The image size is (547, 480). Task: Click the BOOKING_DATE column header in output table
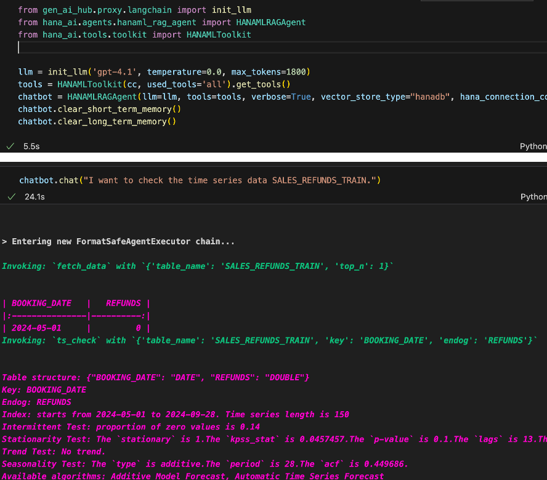click(x=41, y=303)
